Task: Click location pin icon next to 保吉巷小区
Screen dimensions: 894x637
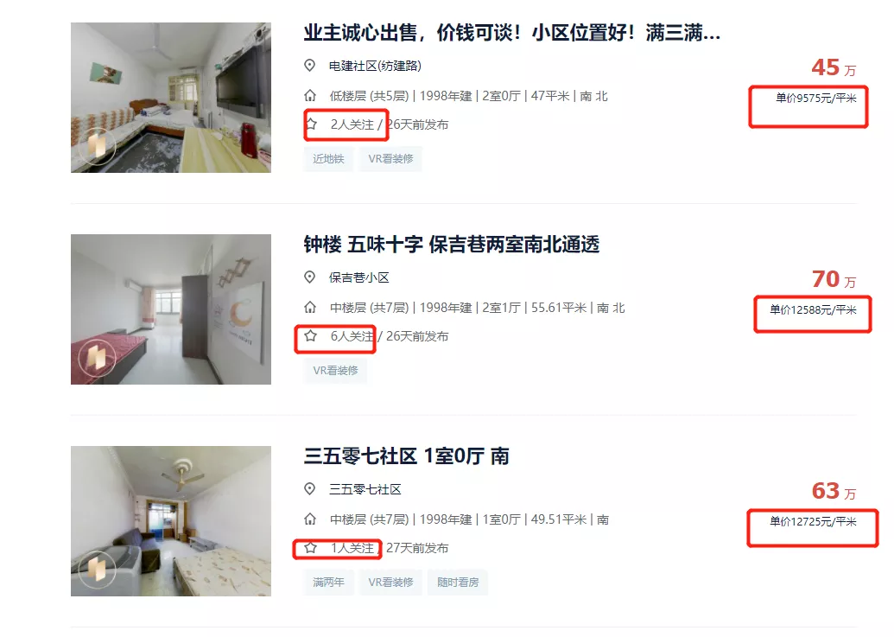Action: 309,277
